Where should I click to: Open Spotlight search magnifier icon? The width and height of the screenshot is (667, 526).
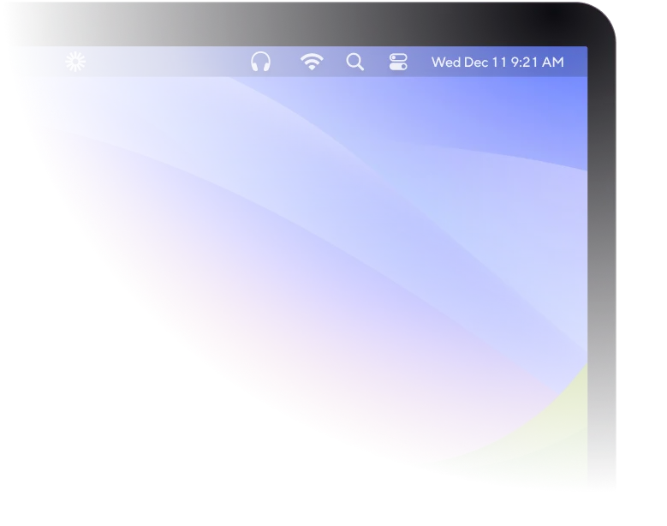(355, 63)
